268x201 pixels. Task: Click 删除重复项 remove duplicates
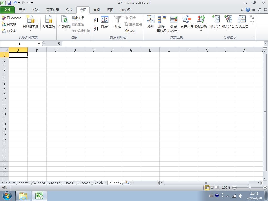(x=161, y=24)
